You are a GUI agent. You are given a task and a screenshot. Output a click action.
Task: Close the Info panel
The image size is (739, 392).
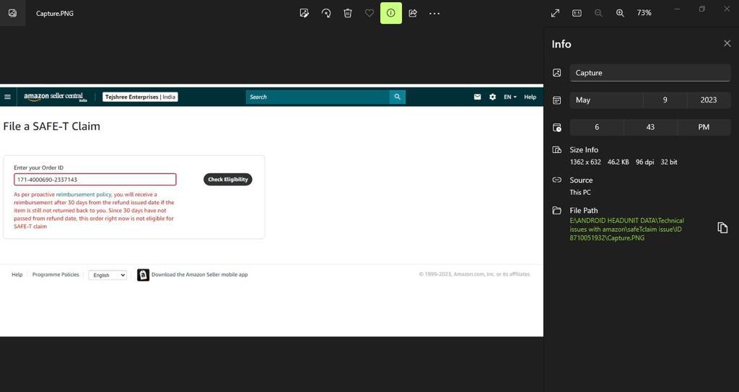[727, 43]
